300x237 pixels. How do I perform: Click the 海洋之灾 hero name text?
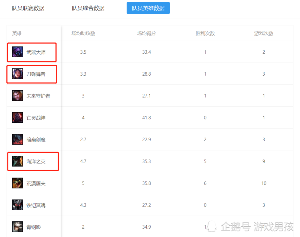tap(36, 162)
